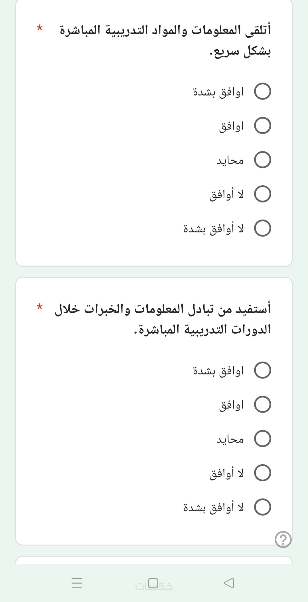Choose 'لا أوافق بشدة' in first question

(262, 228)
